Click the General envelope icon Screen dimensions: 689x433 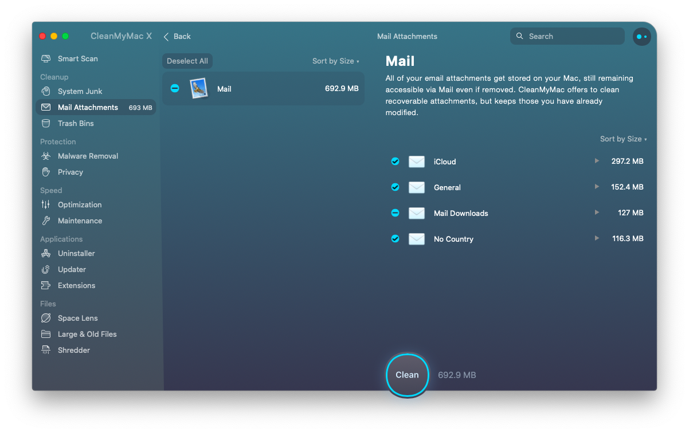(417, 187)
